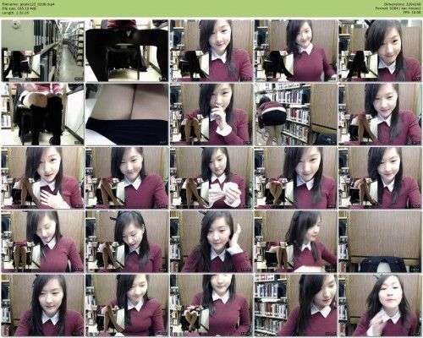Click the frame with hand touching ear

tap(211, 242)
